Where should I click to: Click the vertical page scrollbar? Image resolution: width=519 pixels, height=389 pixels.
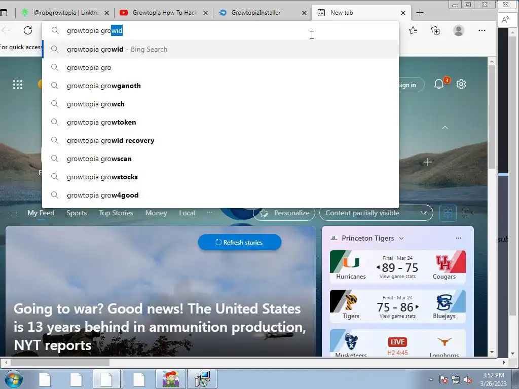coord(492,116)
